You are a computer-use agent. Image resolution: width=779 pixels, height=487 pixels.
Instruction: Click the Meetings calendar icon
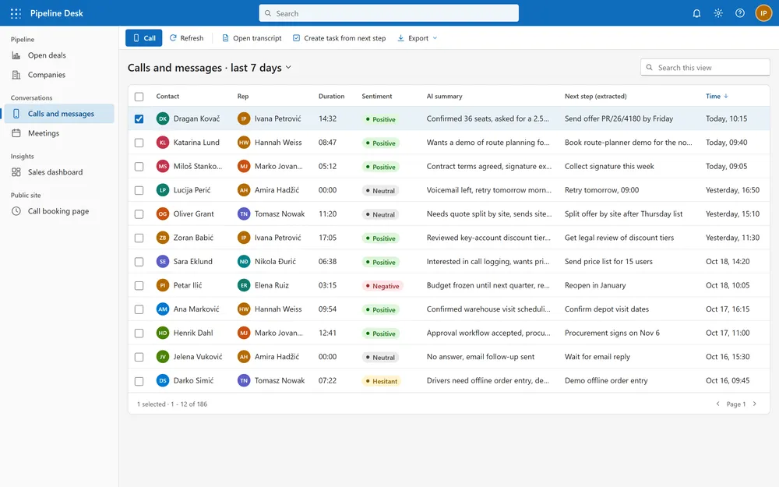coord(16,133)
